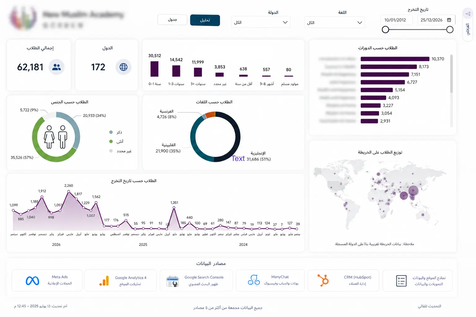Click the الإنجليزية 31,686 (51%) label
This screenshot has width=476, height=317.
coord(258,156)
